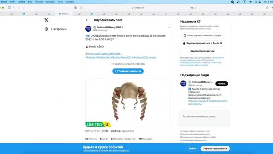Open Политика в отношении файлов cookie
The width and height of the screenshot is (273, 154).
[x=198, y=137]
